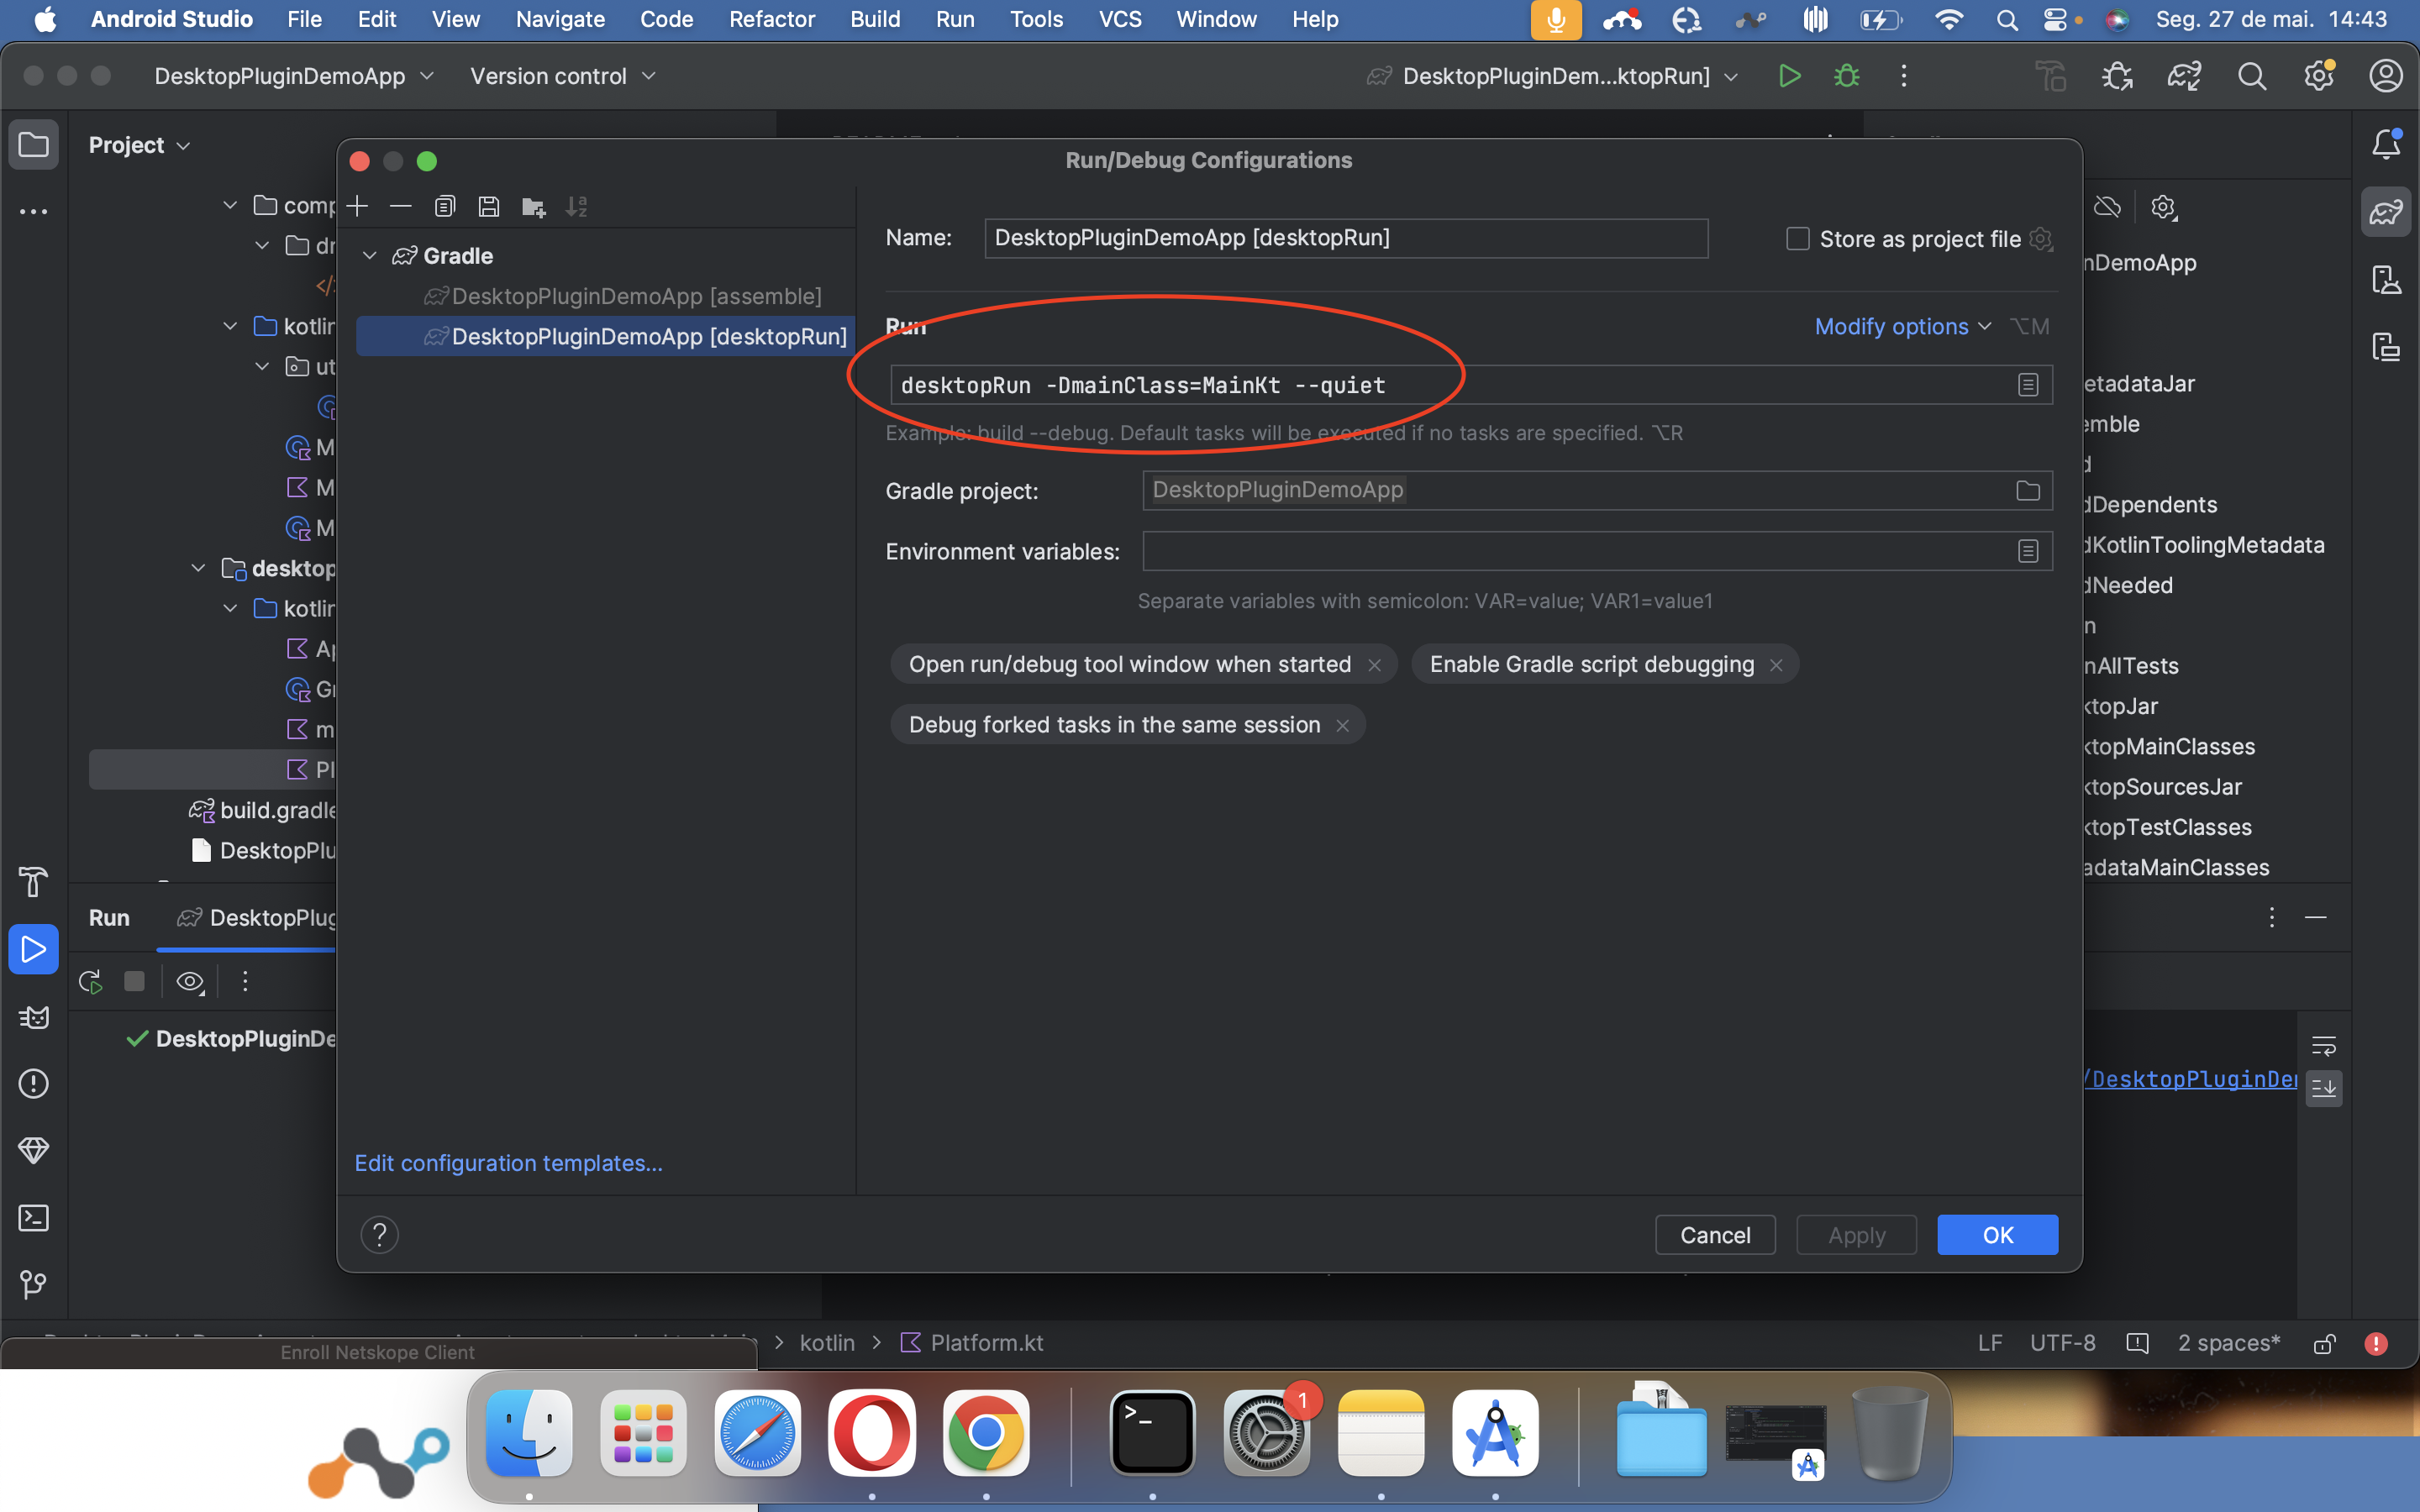Toggle scroll to end in Run console
2420x1512 pixels.
(2324, 1088)
